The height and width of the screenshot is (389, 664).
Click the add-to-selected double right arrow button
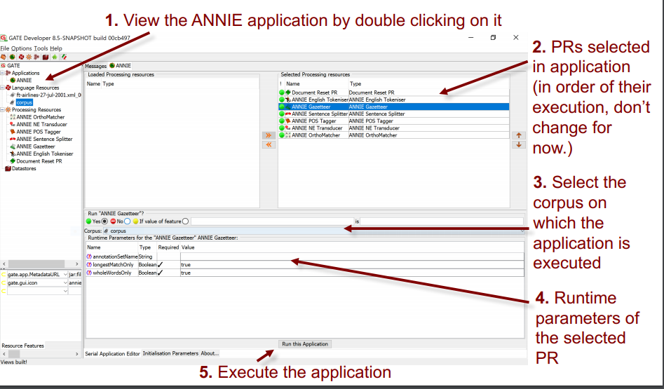point(267,135)
